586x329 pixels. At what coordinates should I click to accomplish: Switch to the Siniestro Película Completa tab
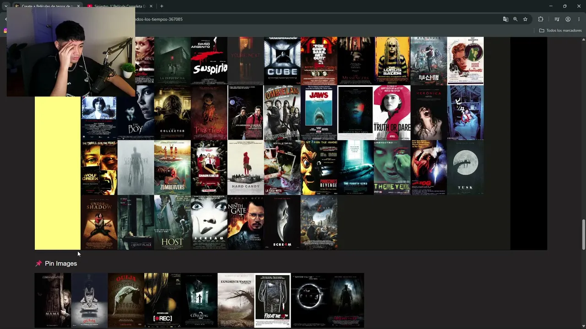(x=119, y=6)
